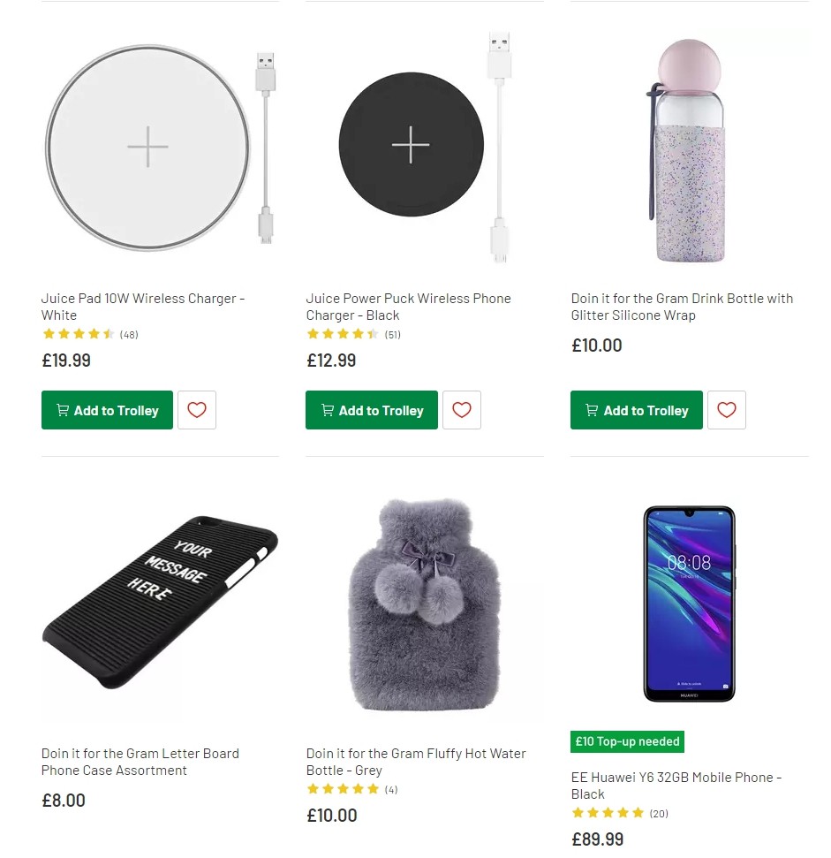Click the £10 Top-up needed badge
This screenshot has width=831, height=858.
(627, 741)
